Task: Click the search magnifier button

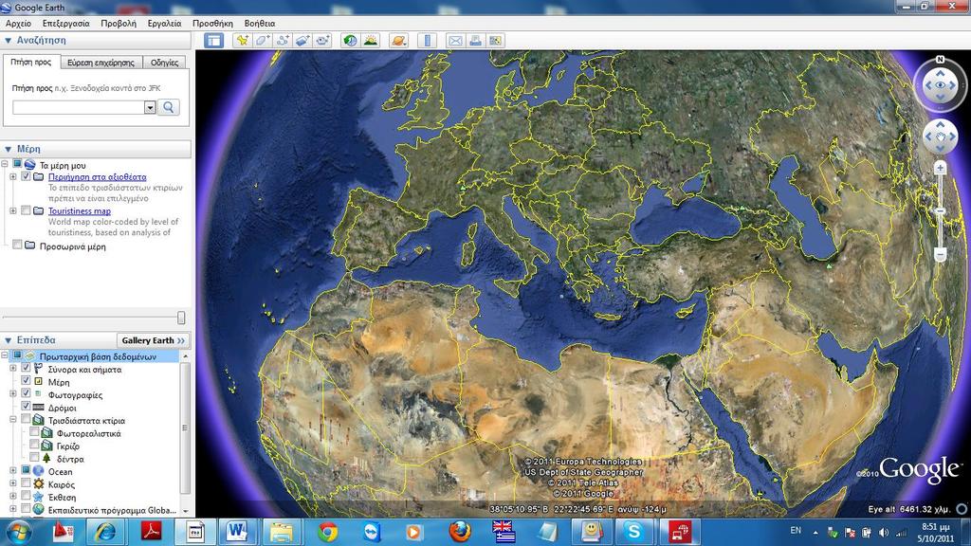Action: (169, 107)
